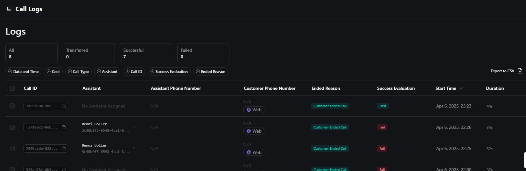The height and width of the screenshot is (171, 526).
Task: Add a Call Type filter
Action: (78, 71)
